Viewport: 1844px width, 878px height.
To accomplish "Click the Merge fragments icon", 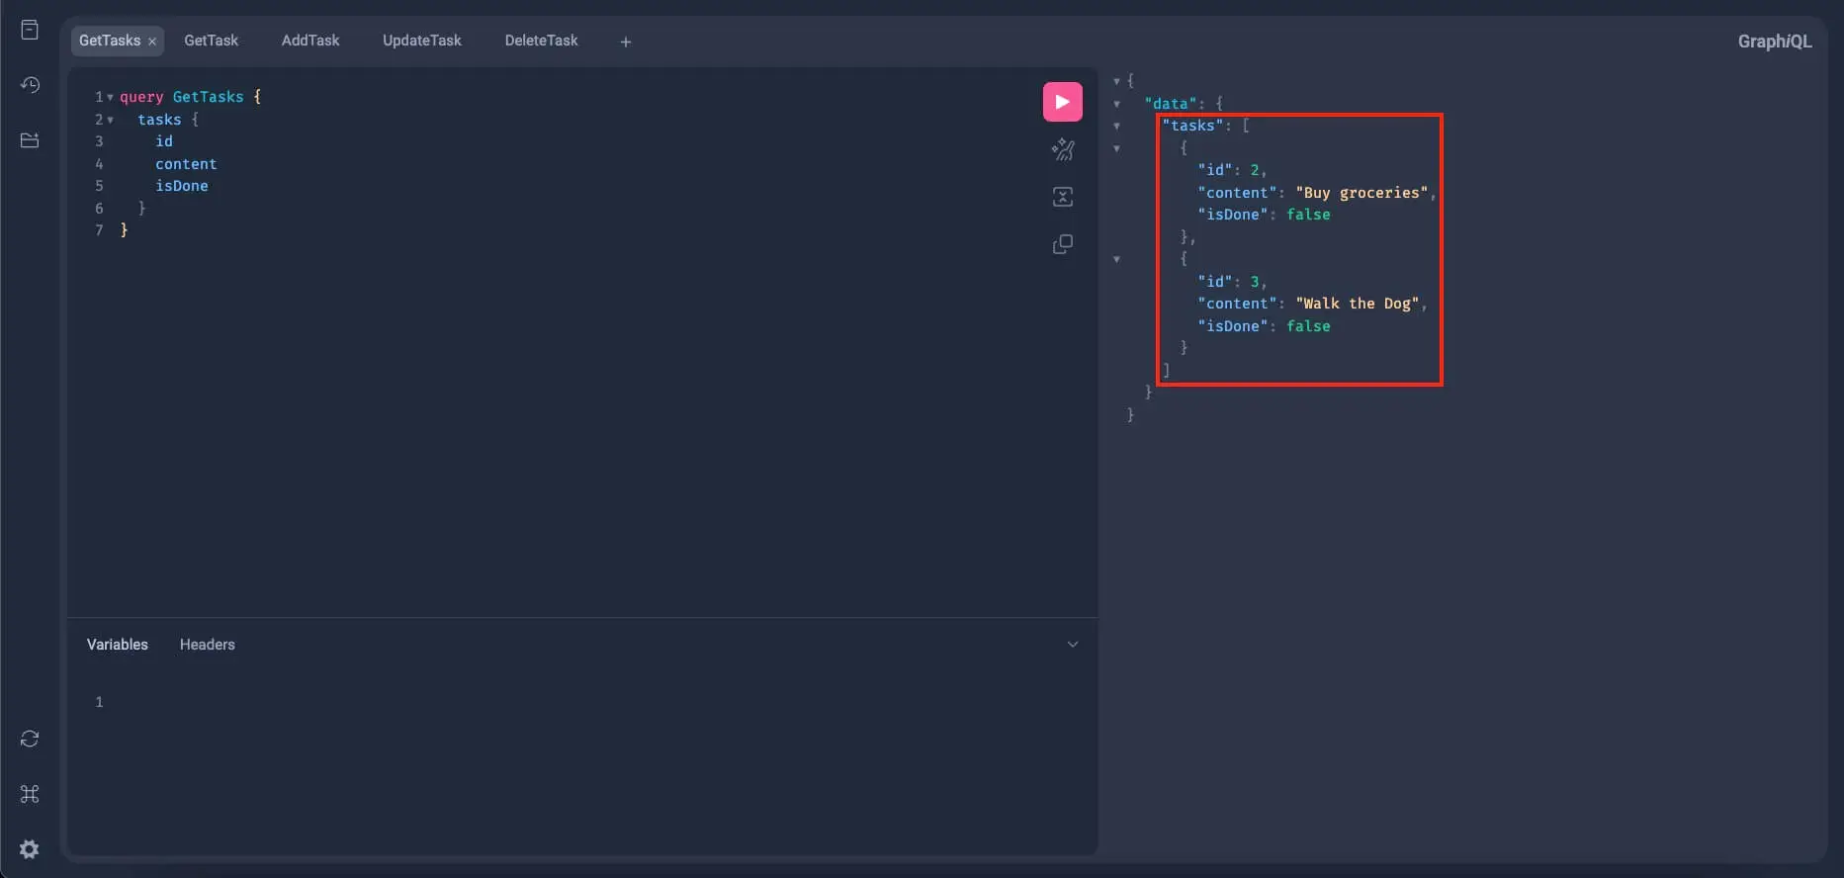I will [1062, 197].
